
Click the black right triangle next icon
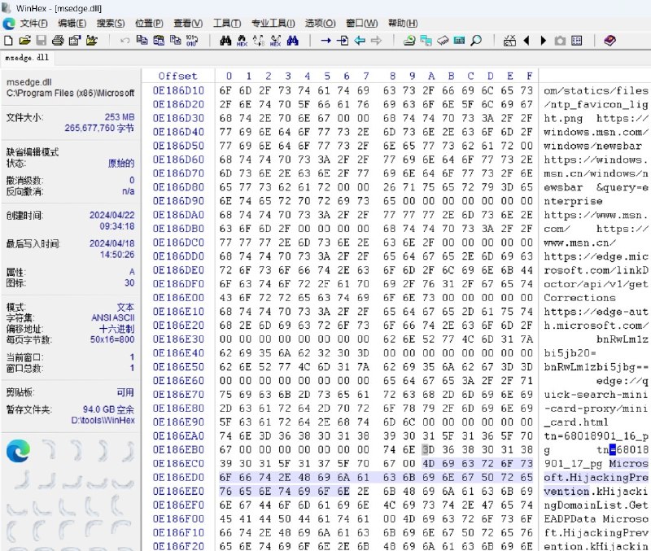tap(543, 40)
